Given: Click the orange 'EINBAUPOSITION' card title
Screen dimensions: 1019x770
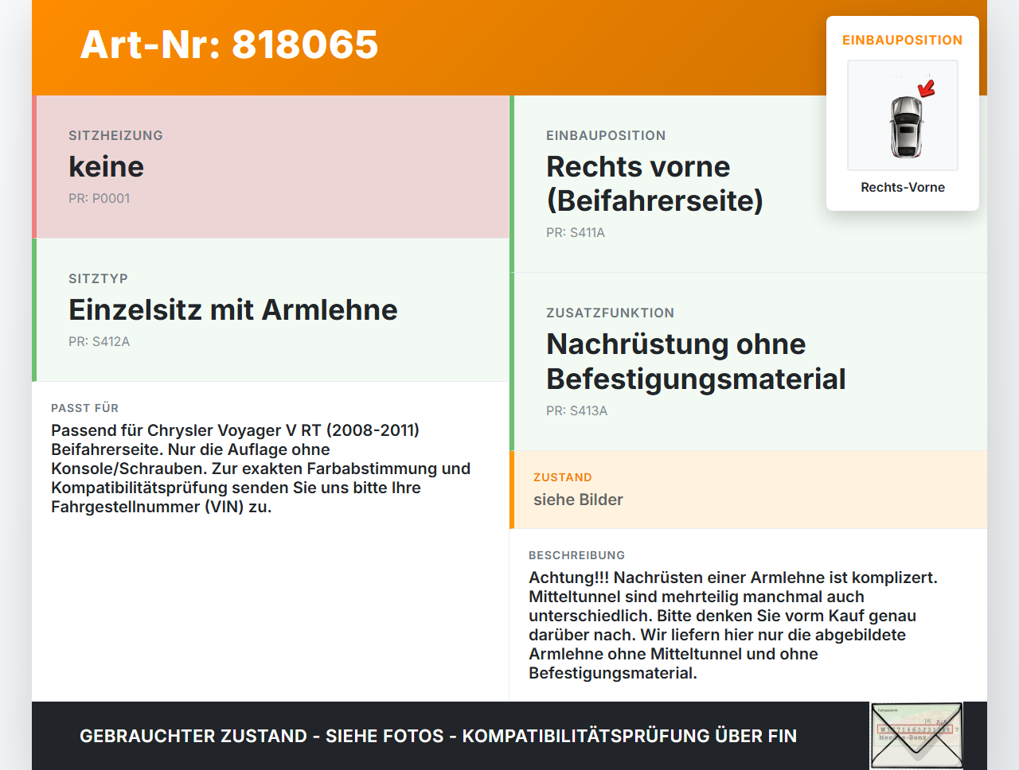Looking at the screenshot, I should pyautogui.click(x=903, y=40).
